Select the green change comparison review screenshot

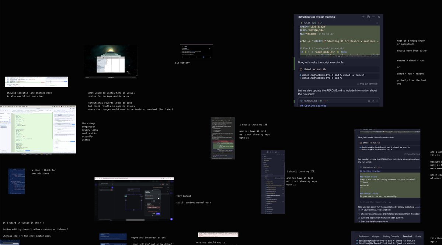coord(38,129)
